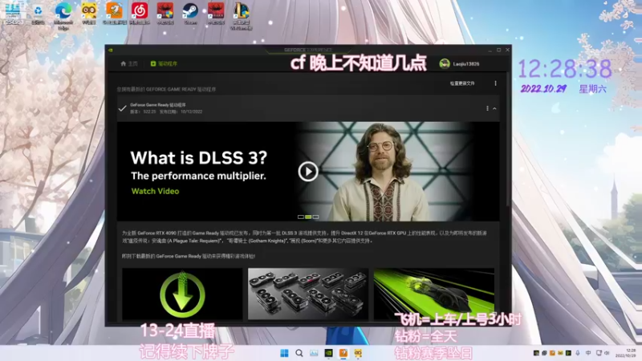
Task: Close the GeForce Experience window
Action: click(508, 50)
